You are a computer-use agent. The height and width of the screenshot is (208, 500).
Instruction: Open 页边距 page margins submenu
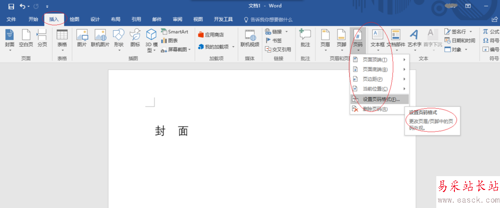(x=379, y=79)
